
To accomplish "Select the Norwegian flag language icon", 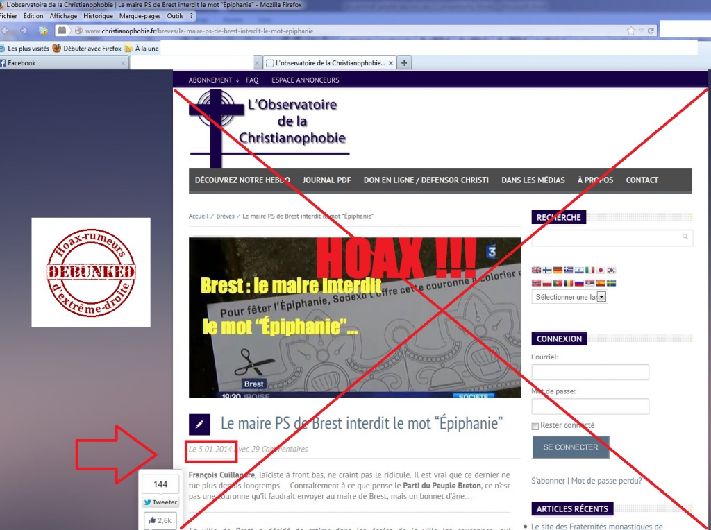I will pyautogui.click(x=537, y=283).
